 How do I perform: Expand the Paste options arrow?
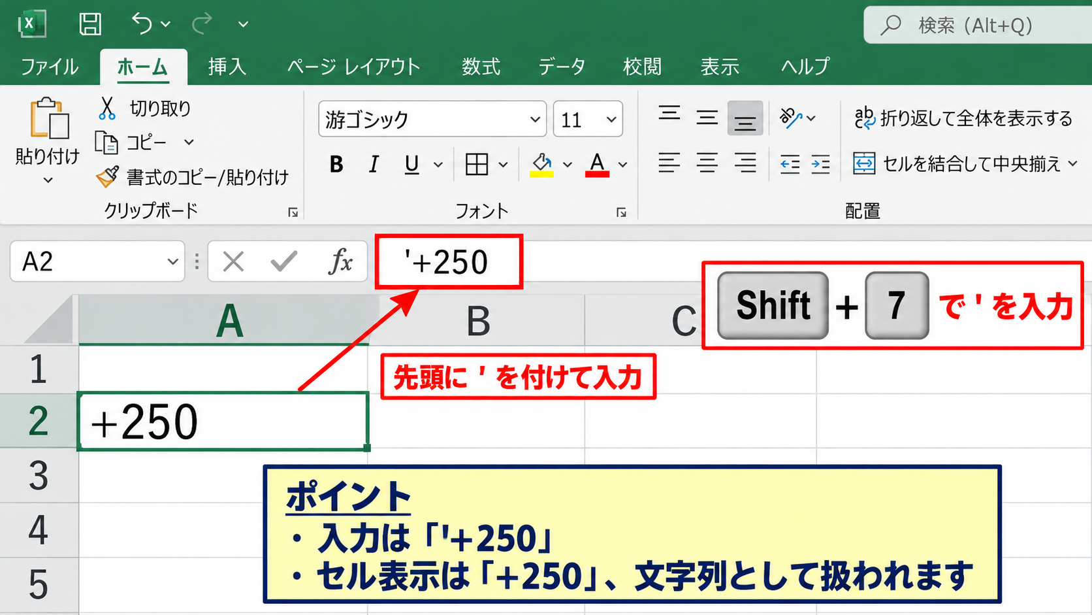(x=48, y=180)
